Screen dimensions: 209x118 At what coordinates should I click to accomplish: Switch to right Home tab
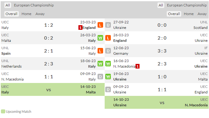[x=189, y=14]
